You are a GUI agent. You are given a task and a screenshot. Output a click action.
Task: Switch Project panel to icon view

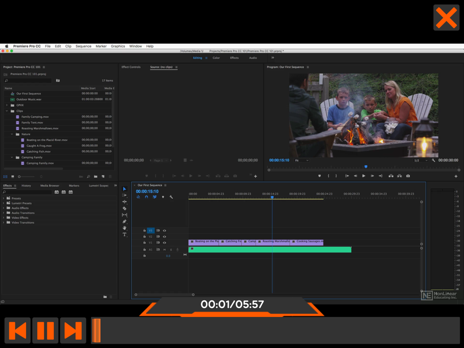click(12, 176)
